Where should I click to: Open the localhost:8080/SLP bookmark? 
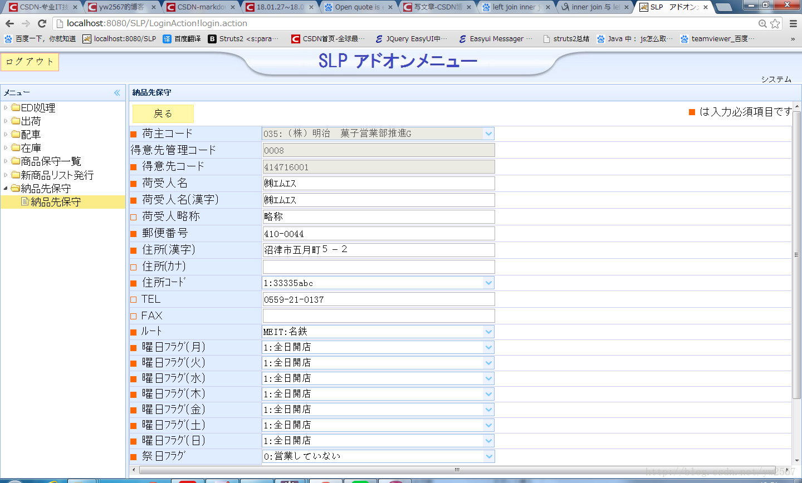click(119, 38)
